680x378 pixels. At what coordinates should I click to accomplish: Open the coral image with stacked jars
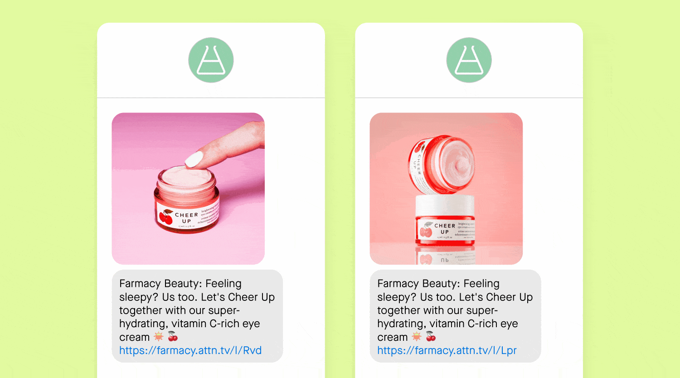446,189
